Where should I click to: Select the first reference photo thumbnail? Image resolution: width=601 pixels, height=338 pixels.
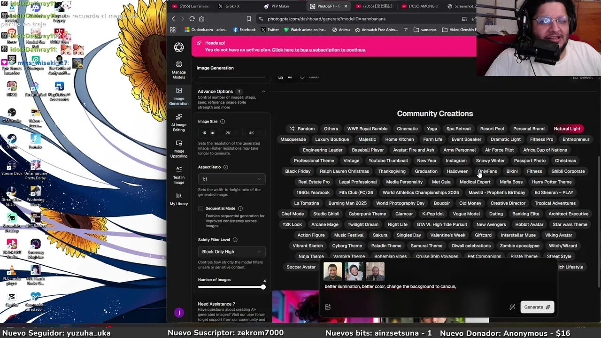pos(332,271)
